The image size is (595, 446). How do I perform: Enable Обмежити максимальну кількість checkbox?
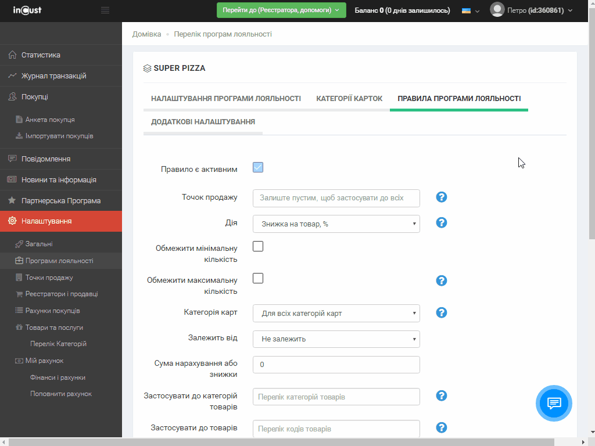coord(258,278)
